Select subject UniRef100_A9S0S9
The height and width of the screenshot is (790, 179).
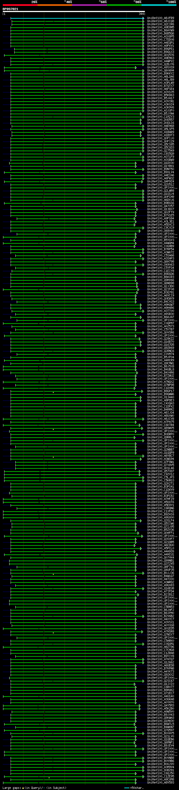tap(161, 68)
